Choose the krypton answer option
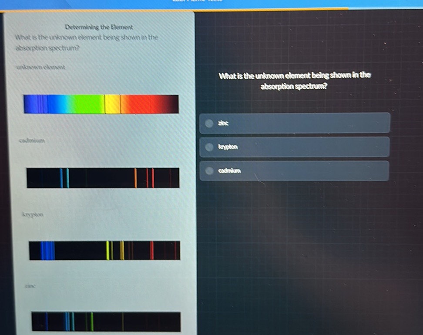The height and width of the screenshot is (335, 423). [294, 147]
